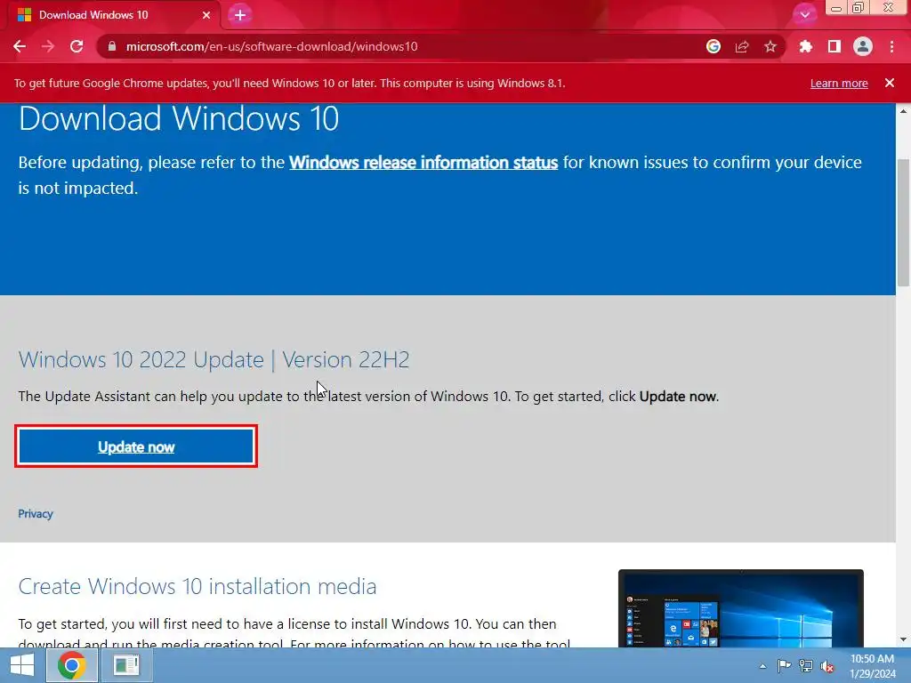This screenshot has height=683, width=911.
Task: Click the Windows 10 laptop image
Action: 741,608
